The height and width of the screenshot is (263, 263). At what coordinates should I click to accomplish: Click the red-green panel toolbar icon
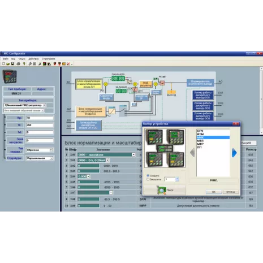[x=45, y=64]
